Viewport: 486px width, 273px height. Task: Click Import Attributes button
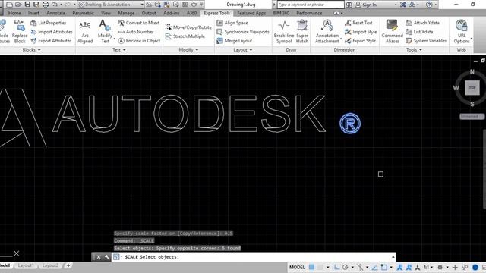(52, 32)
